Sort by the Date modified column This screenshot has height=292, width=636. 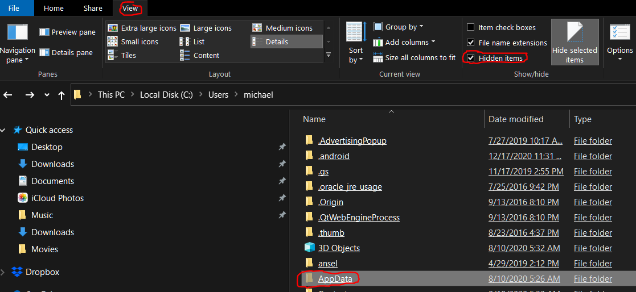click(x=516, y=119)
